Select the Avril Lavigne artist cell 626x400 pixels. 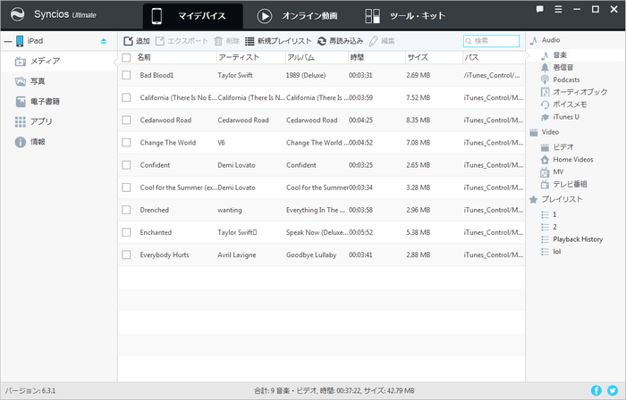(x=237, y=254)
